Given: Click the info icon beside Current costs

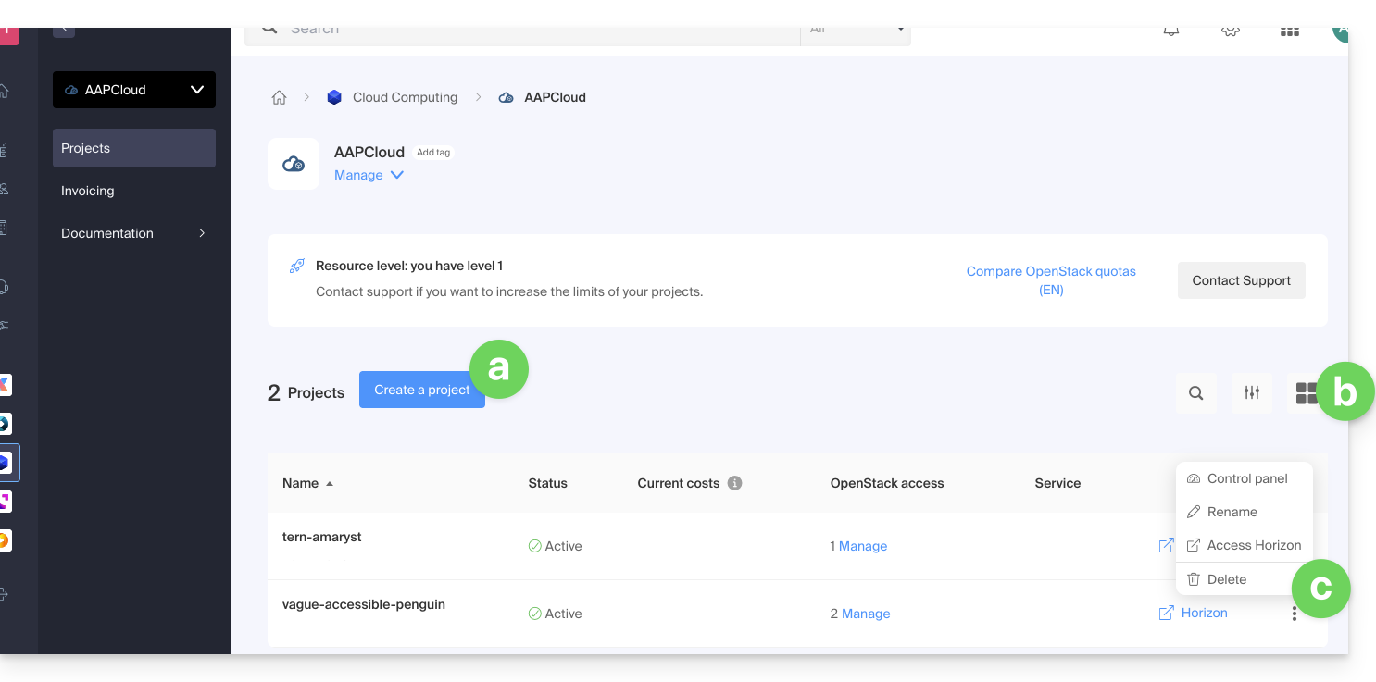Looking at the screenshot, I should point(734,483).
